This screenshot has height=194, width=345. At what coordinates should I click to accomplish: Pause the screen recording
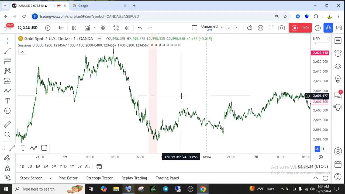(x=318, y=28)
